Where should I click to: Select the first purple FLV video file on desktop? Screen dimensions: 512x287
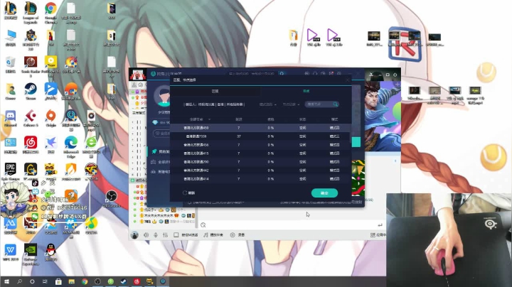(314, 38)
